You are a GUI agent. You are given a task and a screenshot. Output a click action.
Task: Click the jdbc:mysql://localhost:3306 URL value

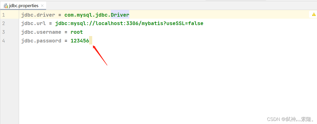[x=129, y=24]
